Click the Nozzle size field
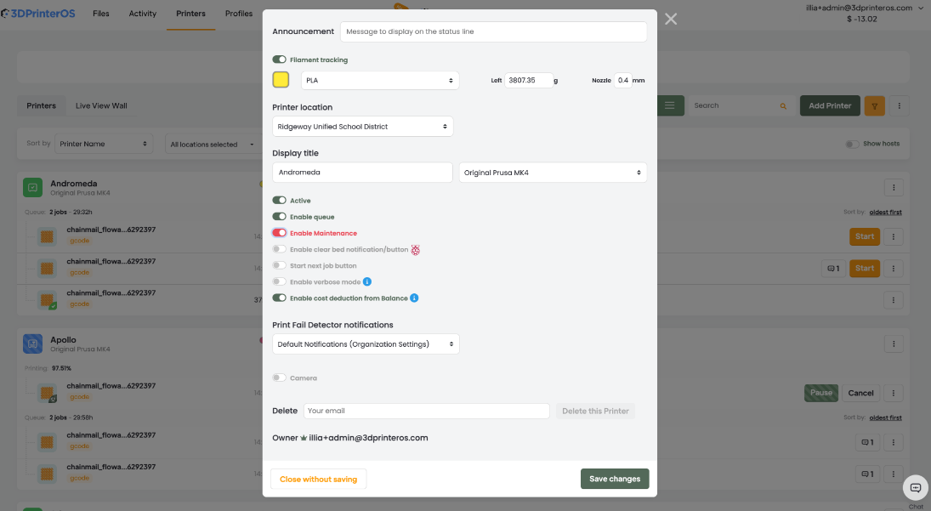The height and width of the screenshot is (511, 931). [x=623, y=80]
